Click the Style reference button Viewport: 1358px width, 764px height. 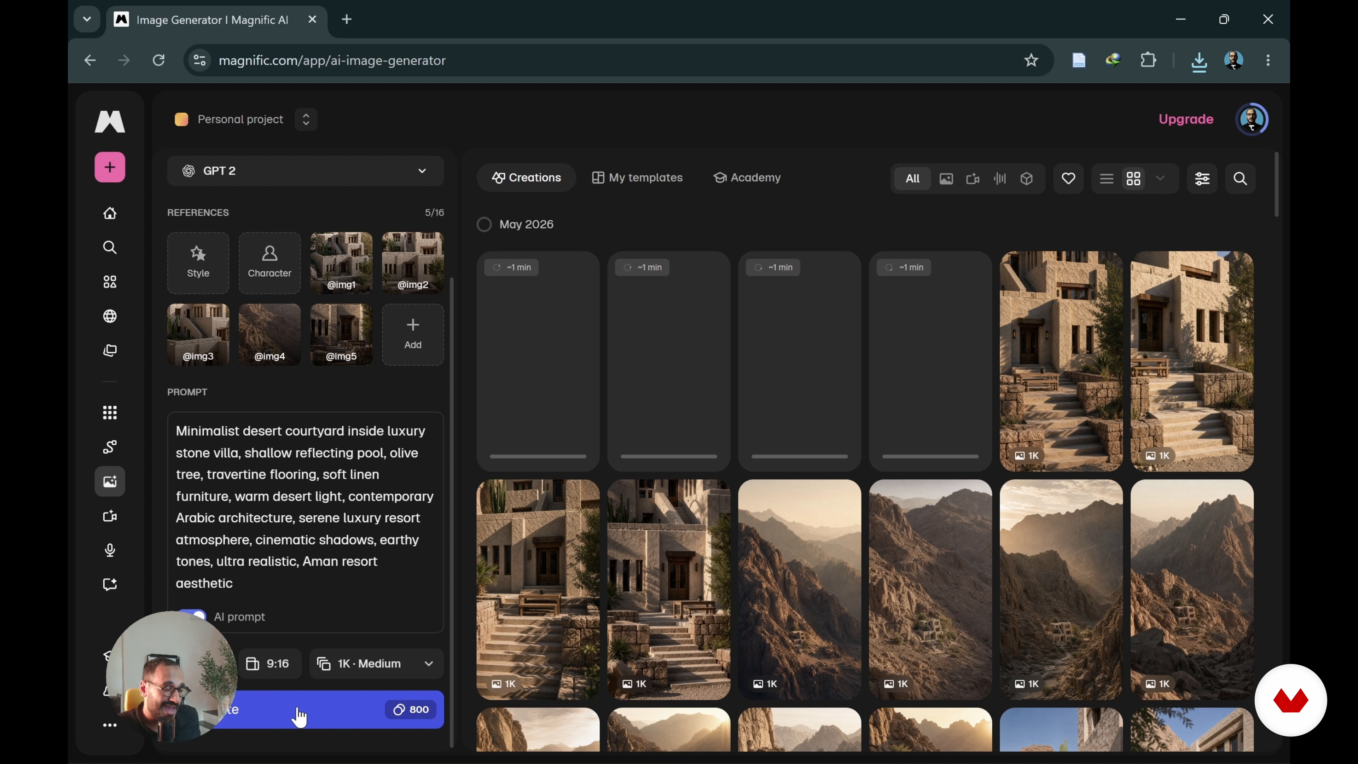198,263
